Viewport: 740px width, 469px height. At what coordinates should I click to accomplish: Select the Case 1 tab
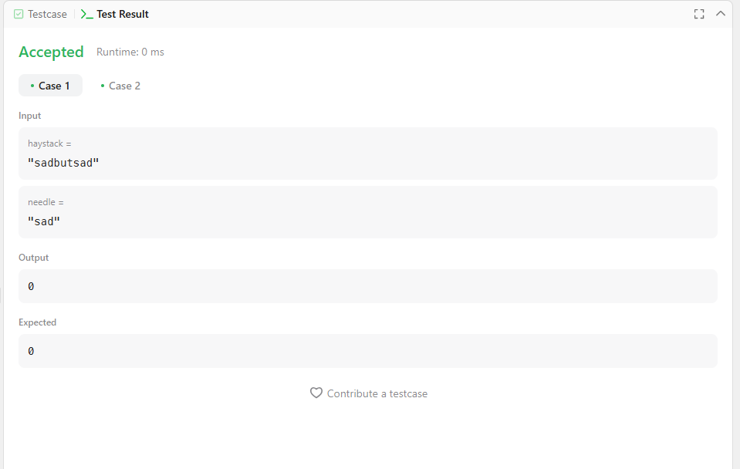50,86
